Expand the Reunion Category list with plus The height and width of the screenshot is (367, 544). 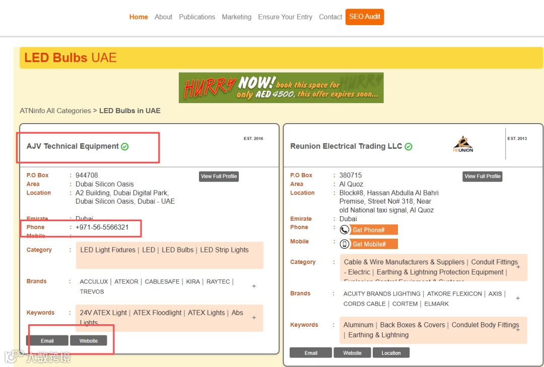(518, 267)
